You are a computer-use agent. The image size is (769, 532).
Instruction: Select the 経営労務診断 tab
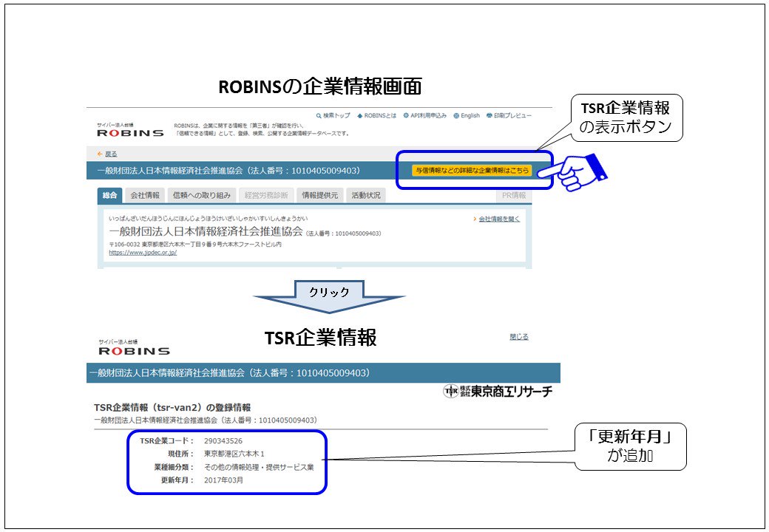tap(265, 195)
